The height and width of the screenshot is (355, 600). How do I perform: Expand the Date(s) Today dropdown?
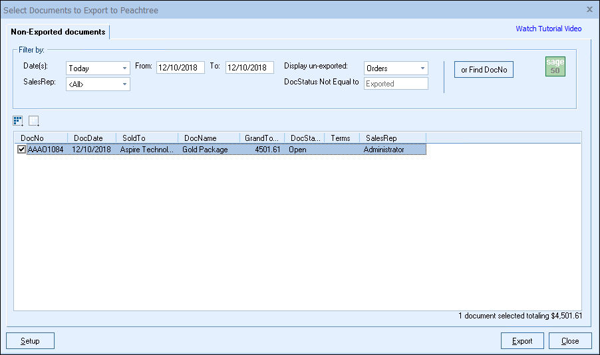tap(98, 68)
